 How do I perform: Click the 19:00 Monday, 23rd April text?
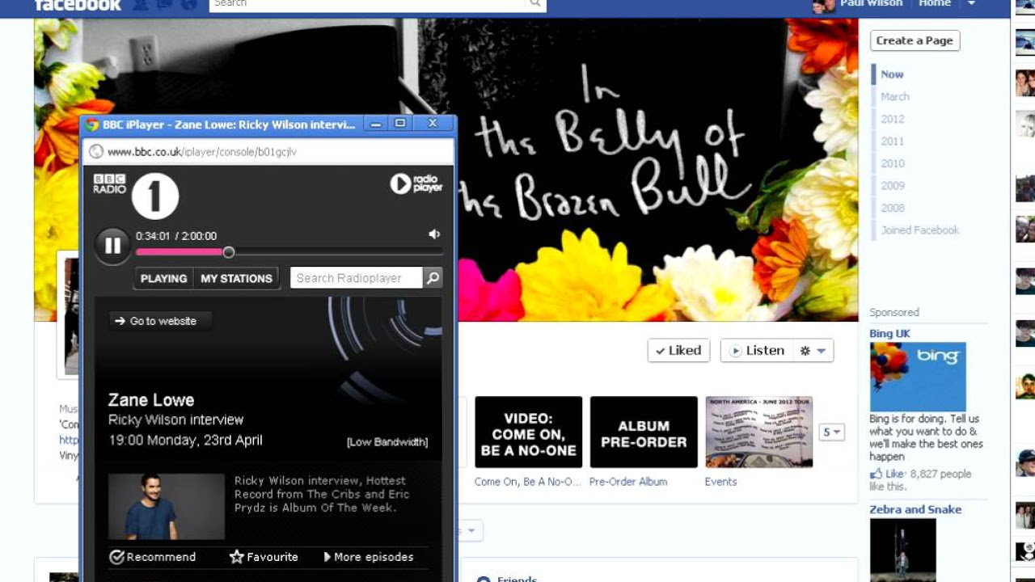coord(185,441)
